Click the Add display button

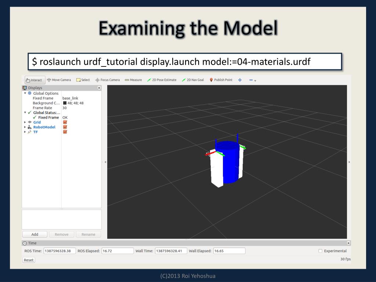pyautogui.click(x=35, y=234)
